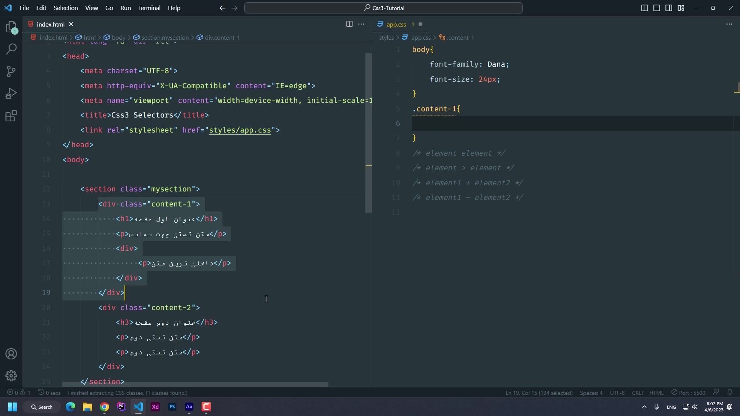Image resolution: width=740 pixels, height=416 pixels.
Task: Change indentation via Spaces: 4 indicator
Action: point(591,393)
